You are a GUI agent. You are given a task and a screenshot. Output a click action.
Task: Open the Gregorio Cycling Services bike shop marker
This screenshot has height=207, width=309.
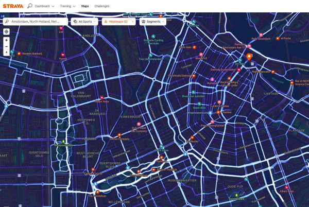pyautogui.click(x=153, y=37)
